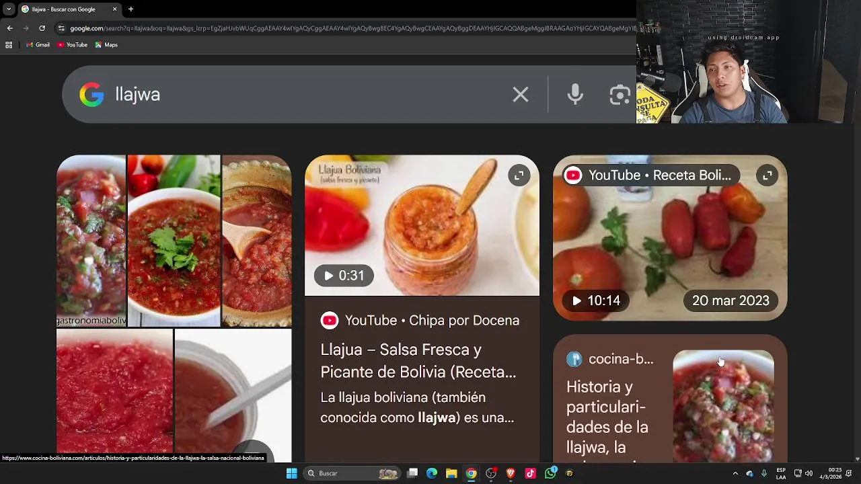
Task: Click the Google logo in the search box
Action: click(91, 95)
